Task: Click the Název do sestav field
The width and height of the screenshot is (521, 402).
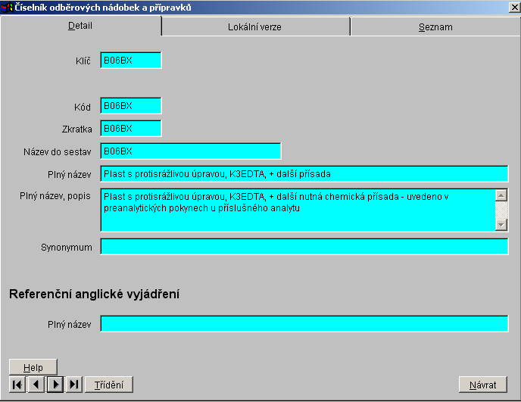Action: click(x=190, y=151)
